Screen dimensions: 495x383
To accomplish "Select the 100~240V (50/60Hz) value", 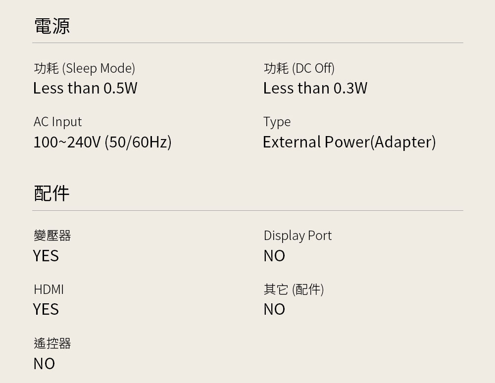I will (x=102, y=143).
